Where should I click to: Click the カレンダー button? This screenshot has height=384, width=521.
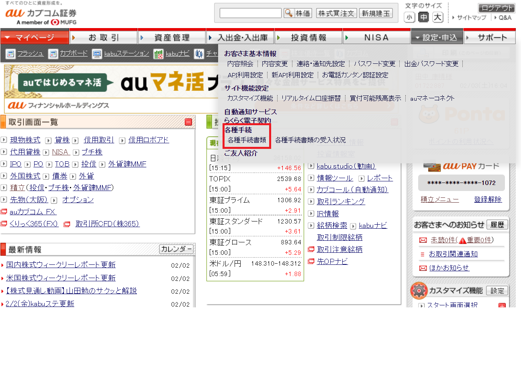(176, 249)
